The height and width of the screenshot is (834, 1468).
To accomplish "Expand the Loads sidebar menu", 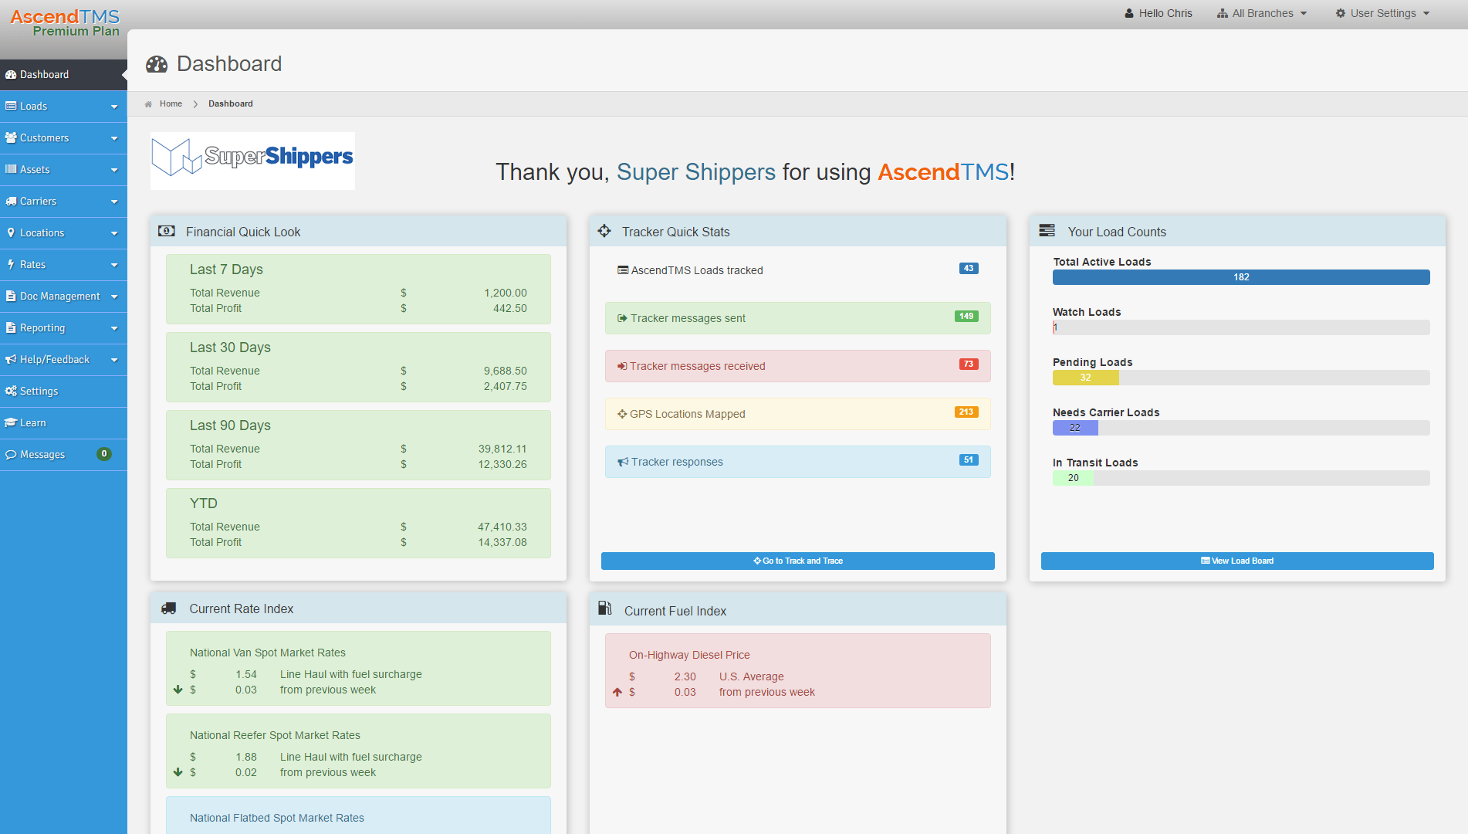I will (63, 107).
